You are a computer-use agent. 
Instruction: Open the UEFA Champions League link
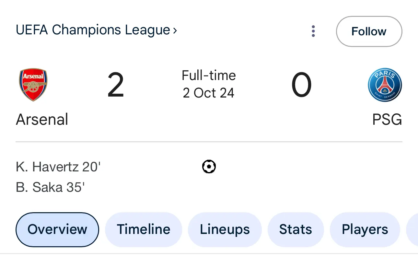tap(96, 30)
